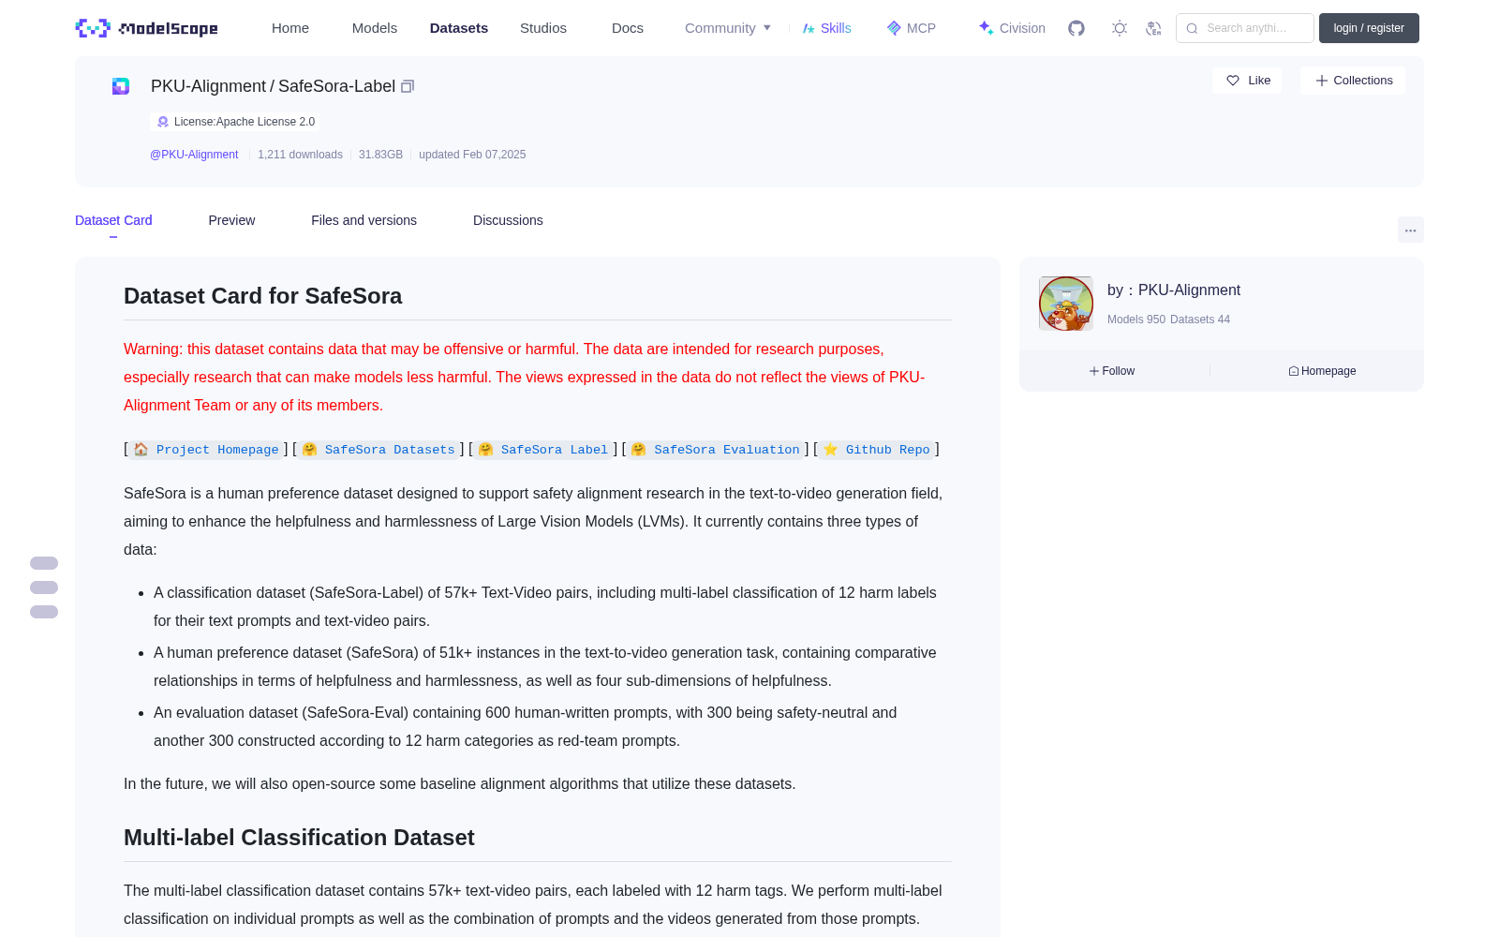The width and height of the screenshot is (1499, 937).
Task: Like the SafeSora-Label dataset
Action: (1247, 81)
